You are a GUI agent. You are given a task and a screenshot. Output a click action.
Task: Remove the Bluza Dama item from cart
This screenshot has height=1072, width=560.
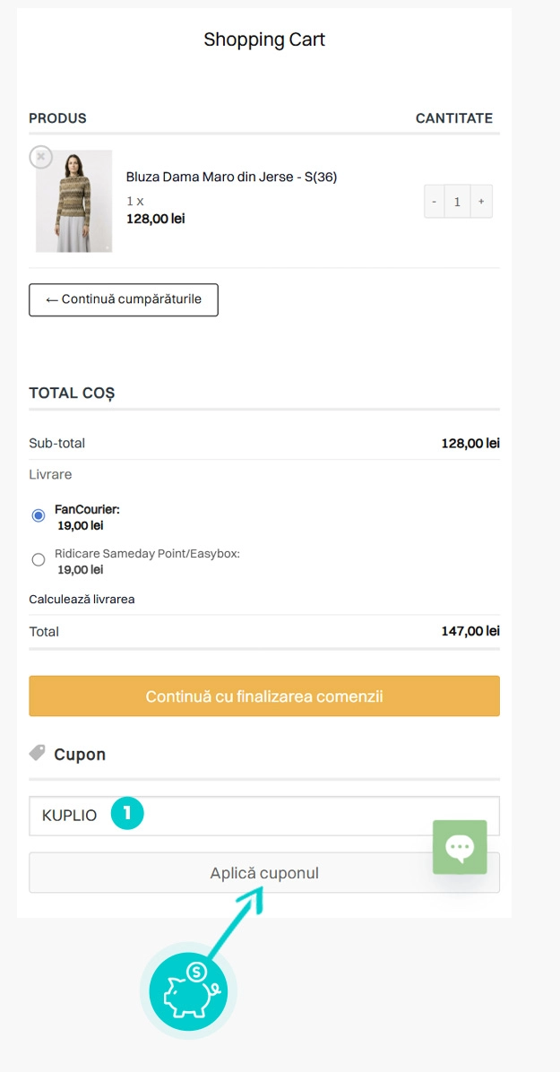pyautogui.click(x=40, y=157)
